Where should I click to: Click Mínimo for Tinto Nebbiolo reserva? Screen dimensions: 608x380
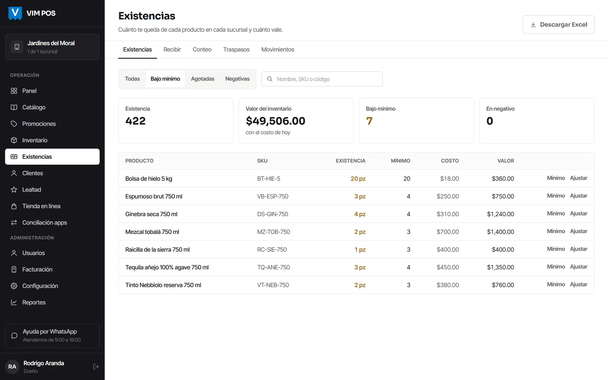[x=556, y=285]
